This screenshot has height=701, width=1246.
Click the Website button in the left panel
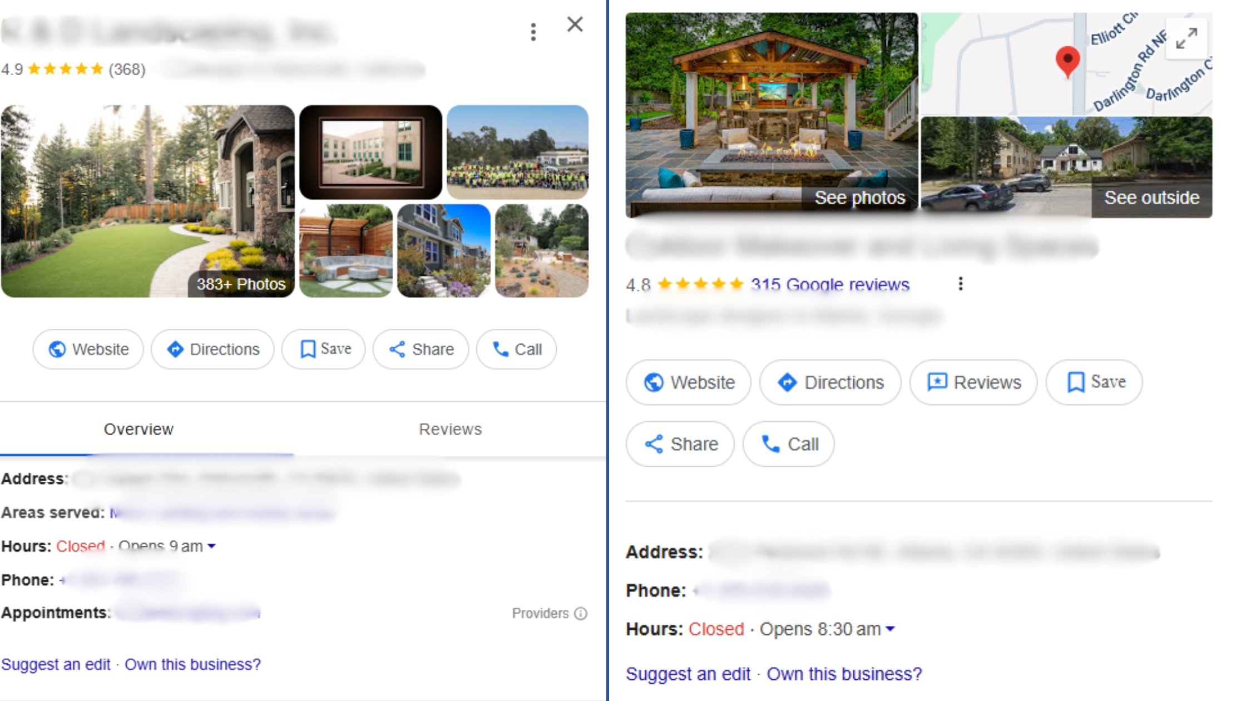pos(88,349)
